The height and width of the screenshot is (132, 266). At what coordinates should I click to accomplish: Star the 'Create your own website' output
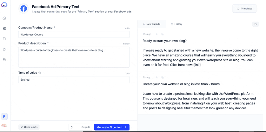(x=157, y=77)
